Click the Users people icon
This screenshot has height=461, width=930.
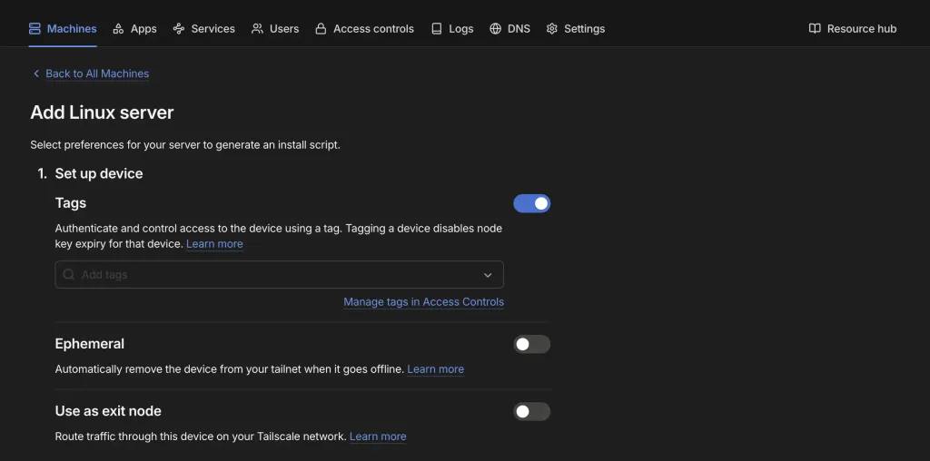(257, 28)
